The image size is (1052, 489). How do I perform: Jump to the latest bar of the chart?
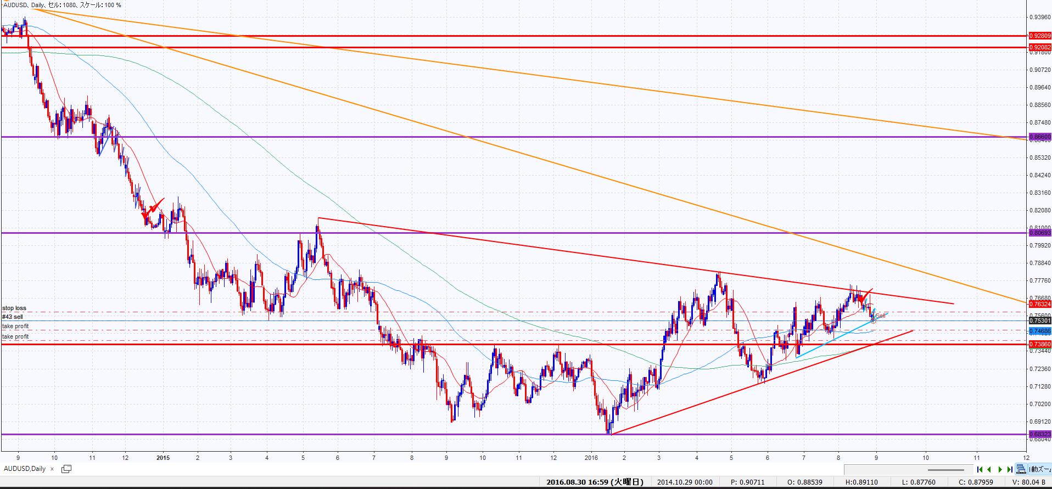(x=1010, y=469)
